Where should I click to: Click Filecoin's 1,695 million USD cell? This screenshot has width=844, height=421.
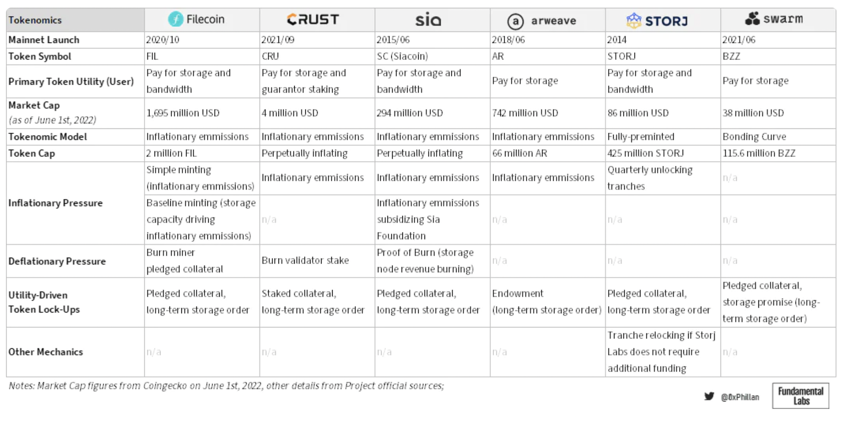[183, 113]
